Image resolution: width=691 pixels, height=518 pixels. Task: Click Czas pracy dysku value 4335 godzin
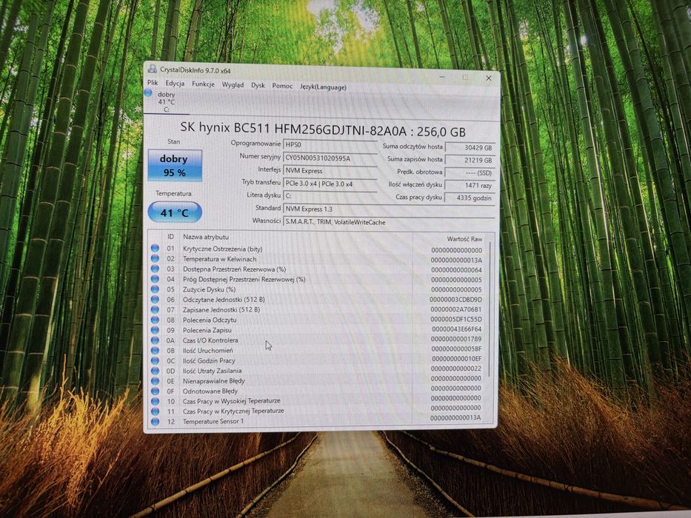470,198
